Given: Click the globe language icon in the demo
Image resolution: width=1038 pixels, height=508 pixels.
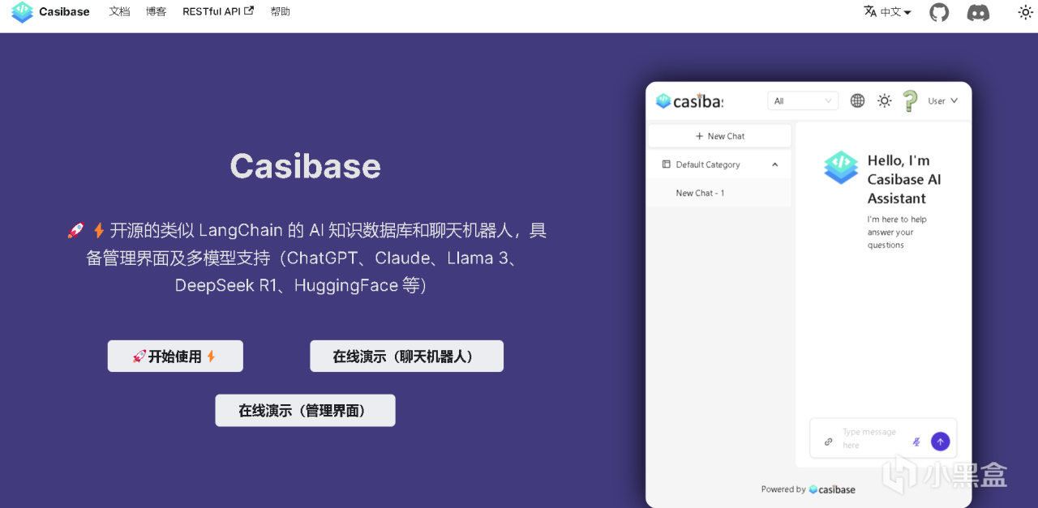Looking at the screenshot, I should pyautogui.click(x=857, y=101).
